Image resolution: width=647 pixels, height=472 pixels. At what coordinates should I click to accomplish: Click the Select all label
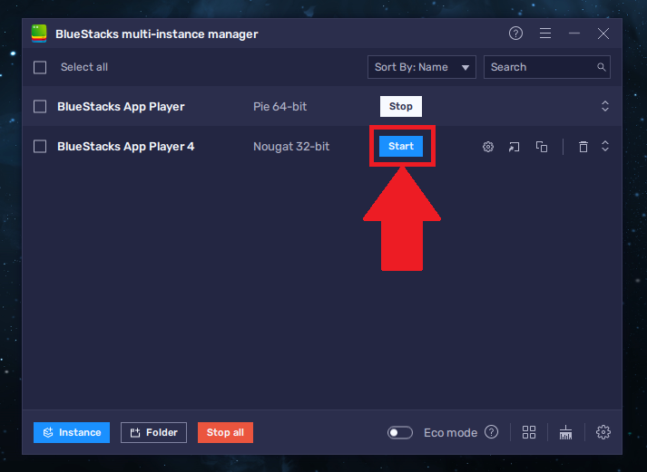click(x=84, y=67)
